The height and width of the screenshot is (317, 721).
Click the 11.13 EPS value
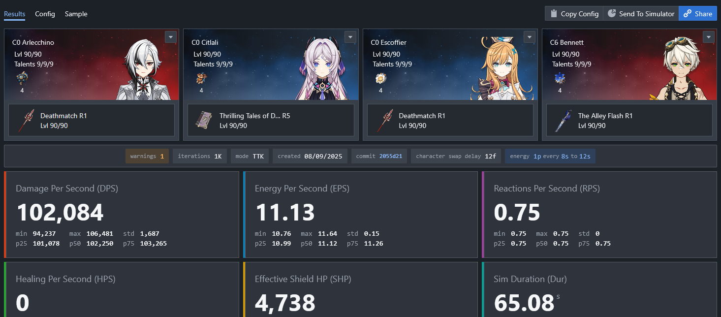[x=285, y=213]
